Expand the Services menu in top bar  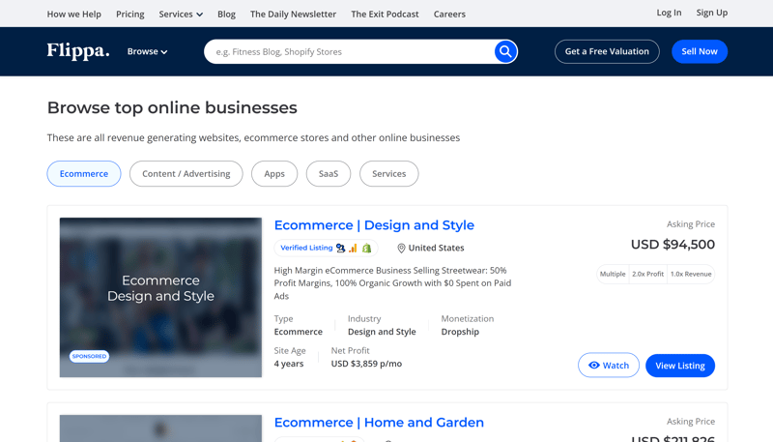(181, 15)
